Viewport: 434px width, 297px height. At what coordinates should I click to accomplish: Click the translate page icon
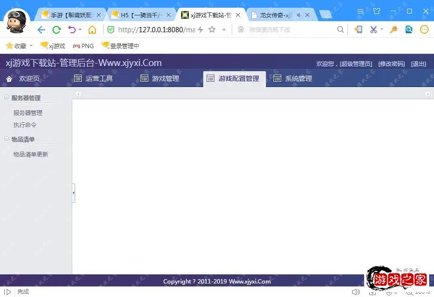click(409, 29)
